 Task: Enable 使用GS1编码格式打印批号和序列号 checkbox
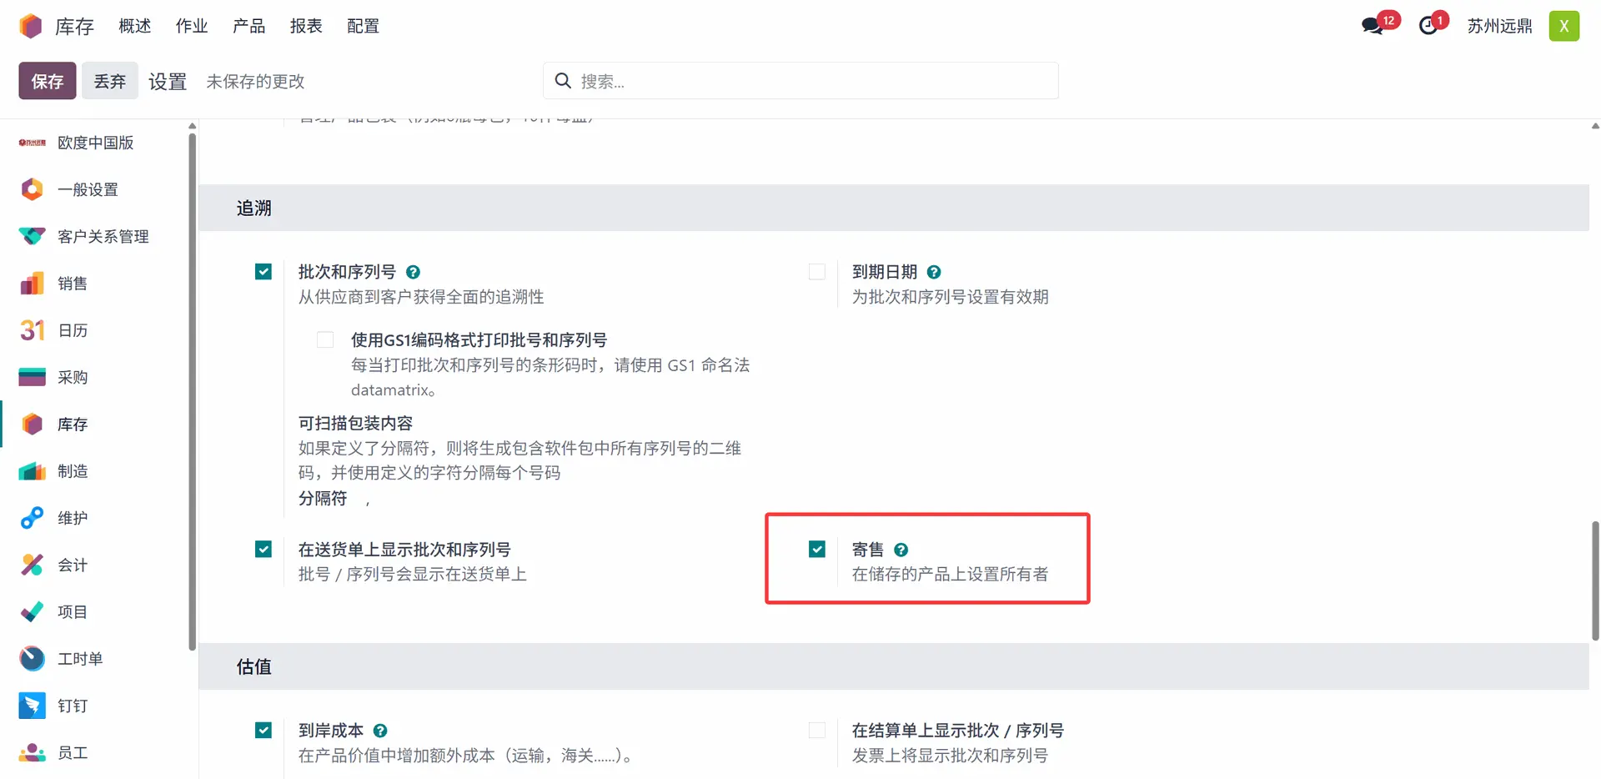325,339
